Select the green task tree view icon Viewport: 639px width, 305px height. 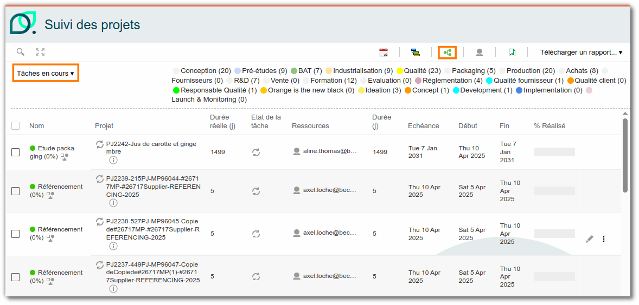pos(448,52)
